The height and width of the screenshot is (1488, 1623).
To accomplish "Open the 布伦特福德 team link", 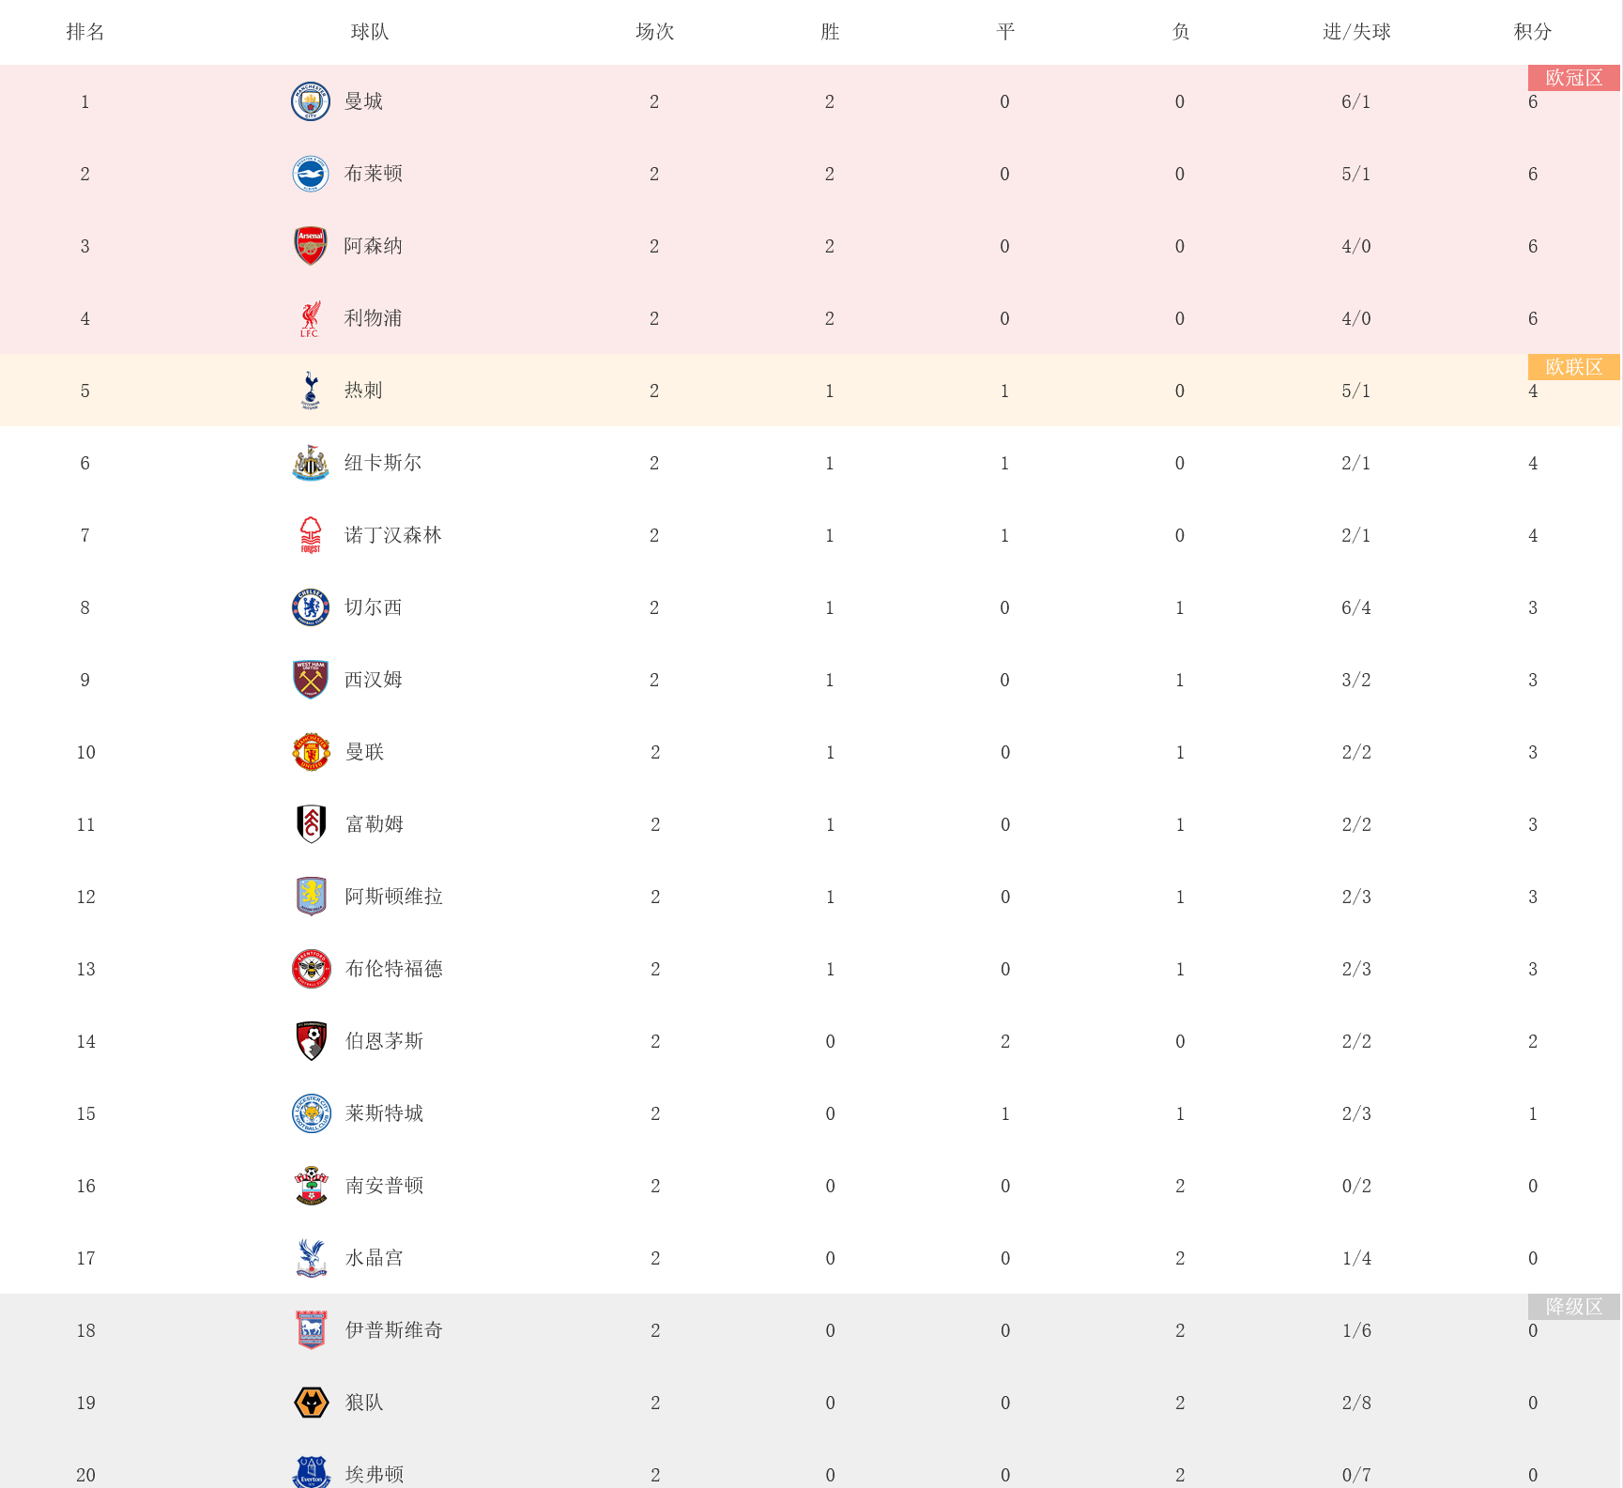I will coord(393,969).
